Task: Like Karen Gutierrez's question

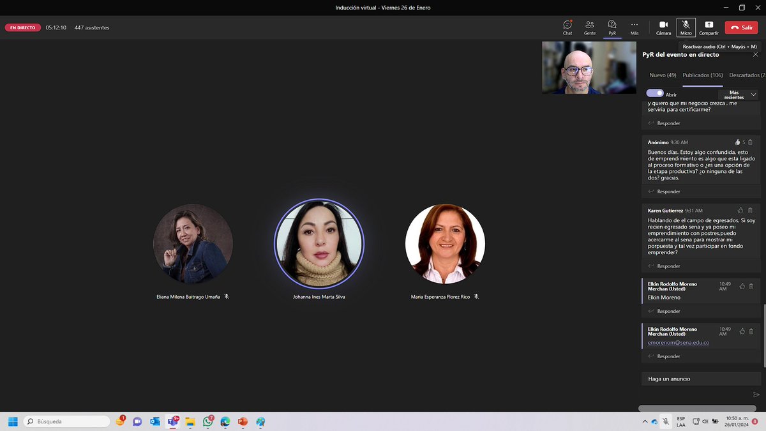Action: click(740, 210)
